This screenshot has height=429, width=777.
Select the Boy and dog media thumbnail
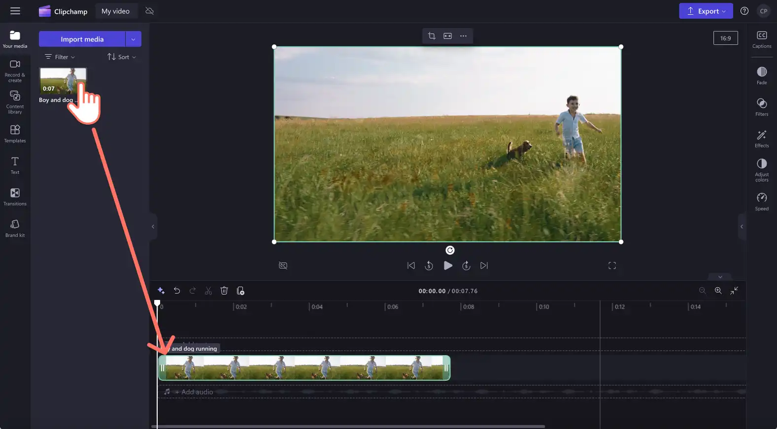click(63, 81)
